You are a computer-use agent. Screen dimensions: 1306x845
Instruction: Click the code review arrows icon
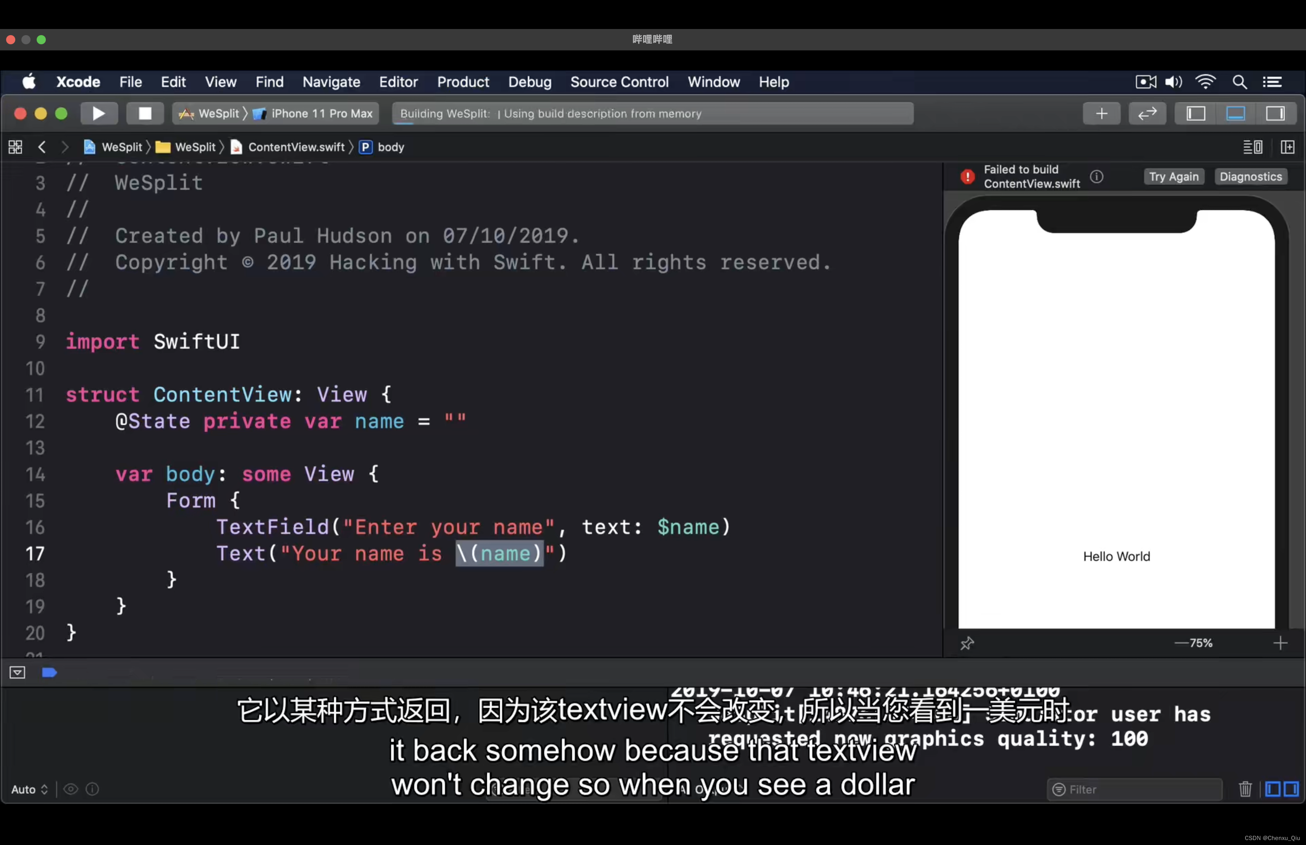pyautogui.click(x=1147, y=113)
